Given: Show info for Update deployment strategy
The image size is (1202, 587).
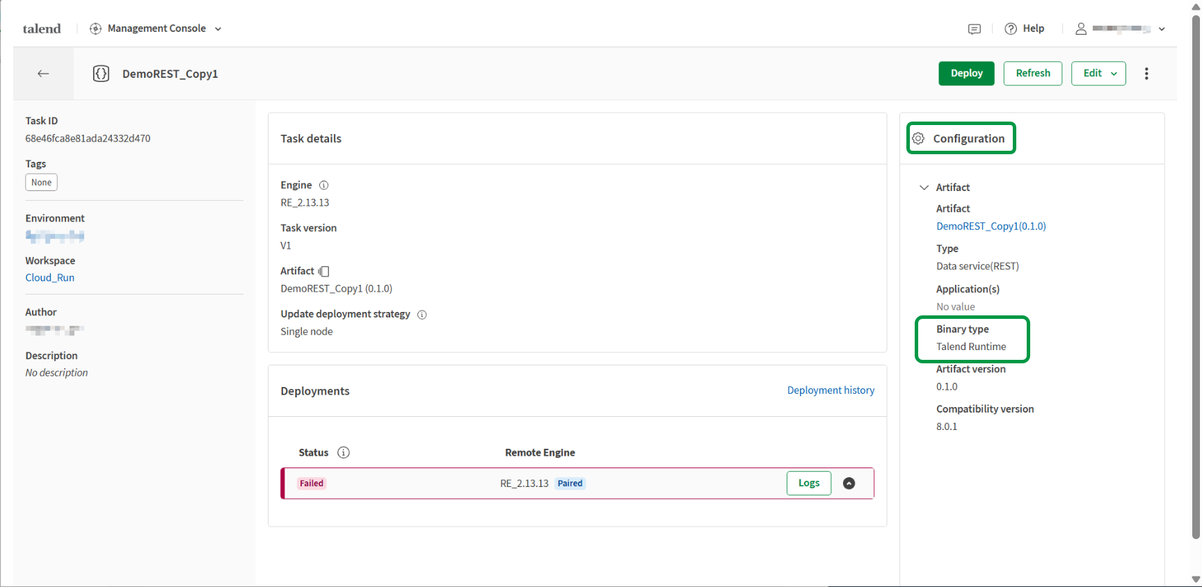Looking at the screenshot, I should click(422, 315).
